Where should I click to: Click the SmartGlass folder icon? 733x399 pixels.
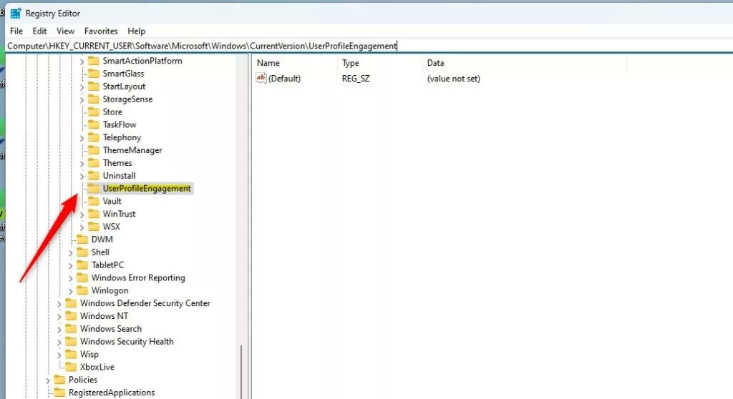pyautogui.click(x=94, y=74)
